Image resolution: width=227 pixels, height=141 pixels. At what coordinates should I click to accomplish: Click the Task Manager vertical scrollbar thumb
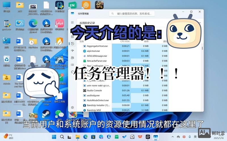point(202,48)
